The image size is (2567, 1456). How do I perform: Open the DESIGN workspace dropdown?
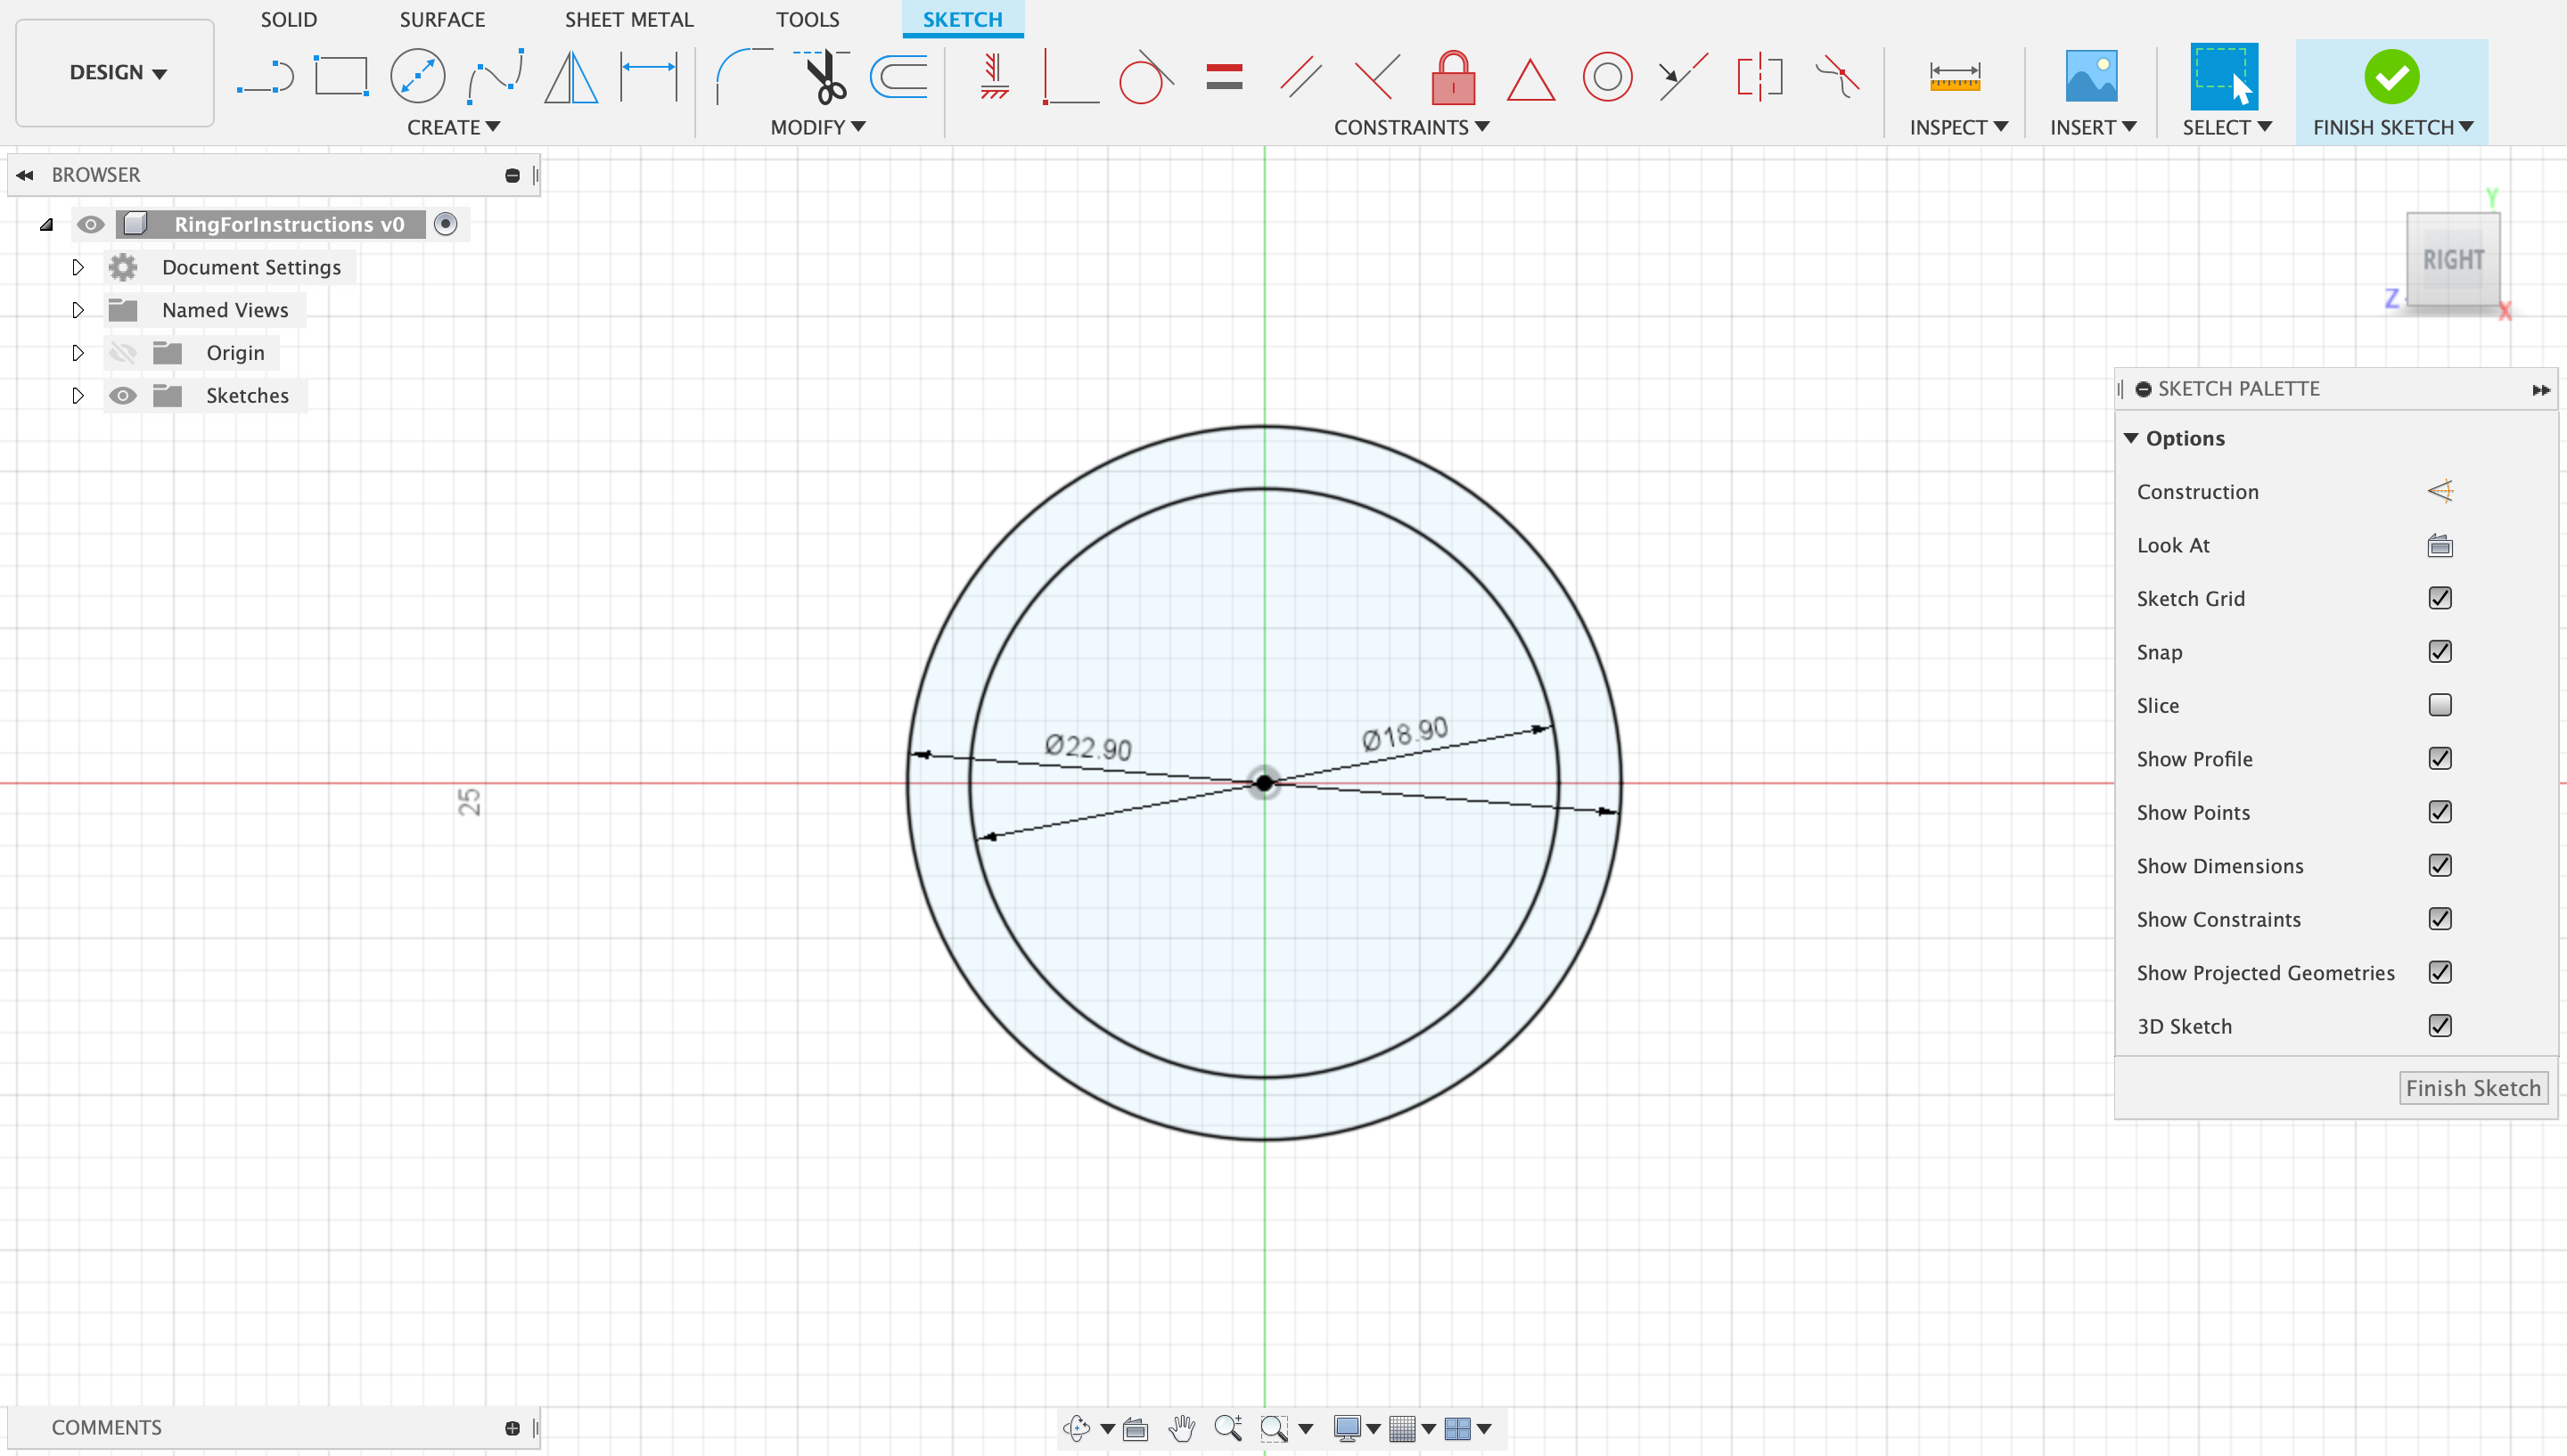[x=116, y=72]
